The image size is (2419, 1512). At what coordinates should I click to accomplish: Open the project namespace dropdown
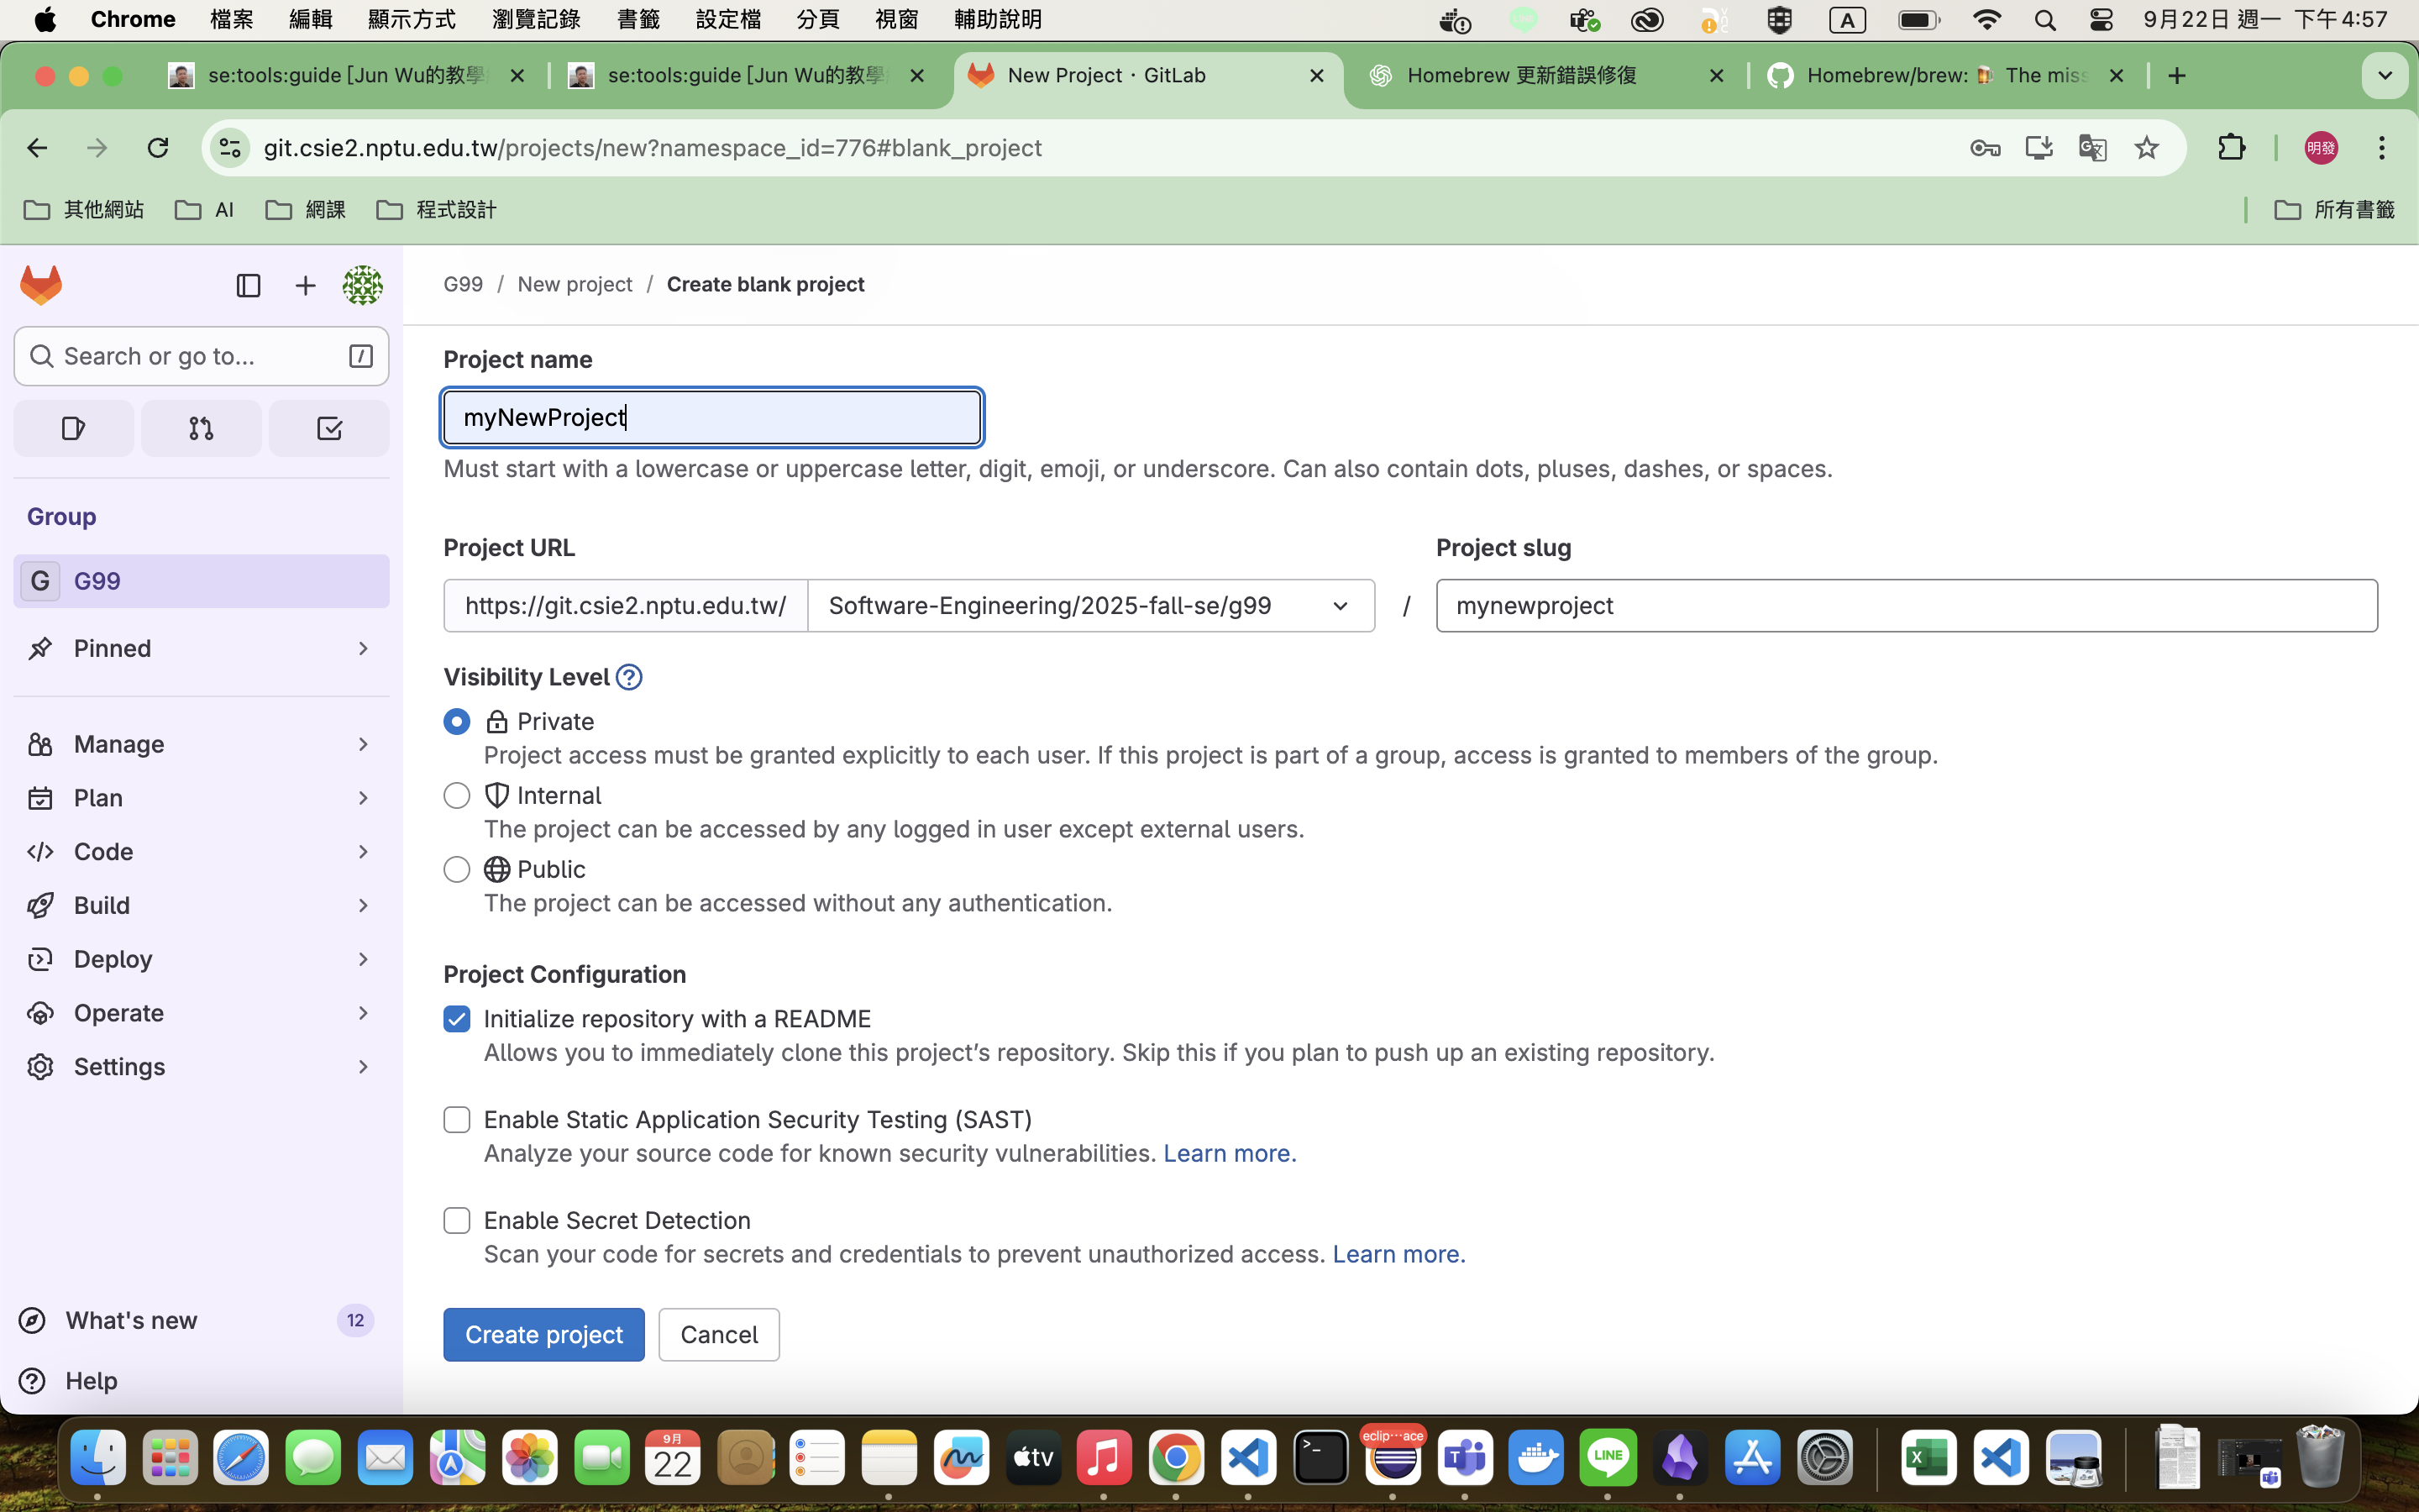pyautogui.click(x=1089, y=606)
